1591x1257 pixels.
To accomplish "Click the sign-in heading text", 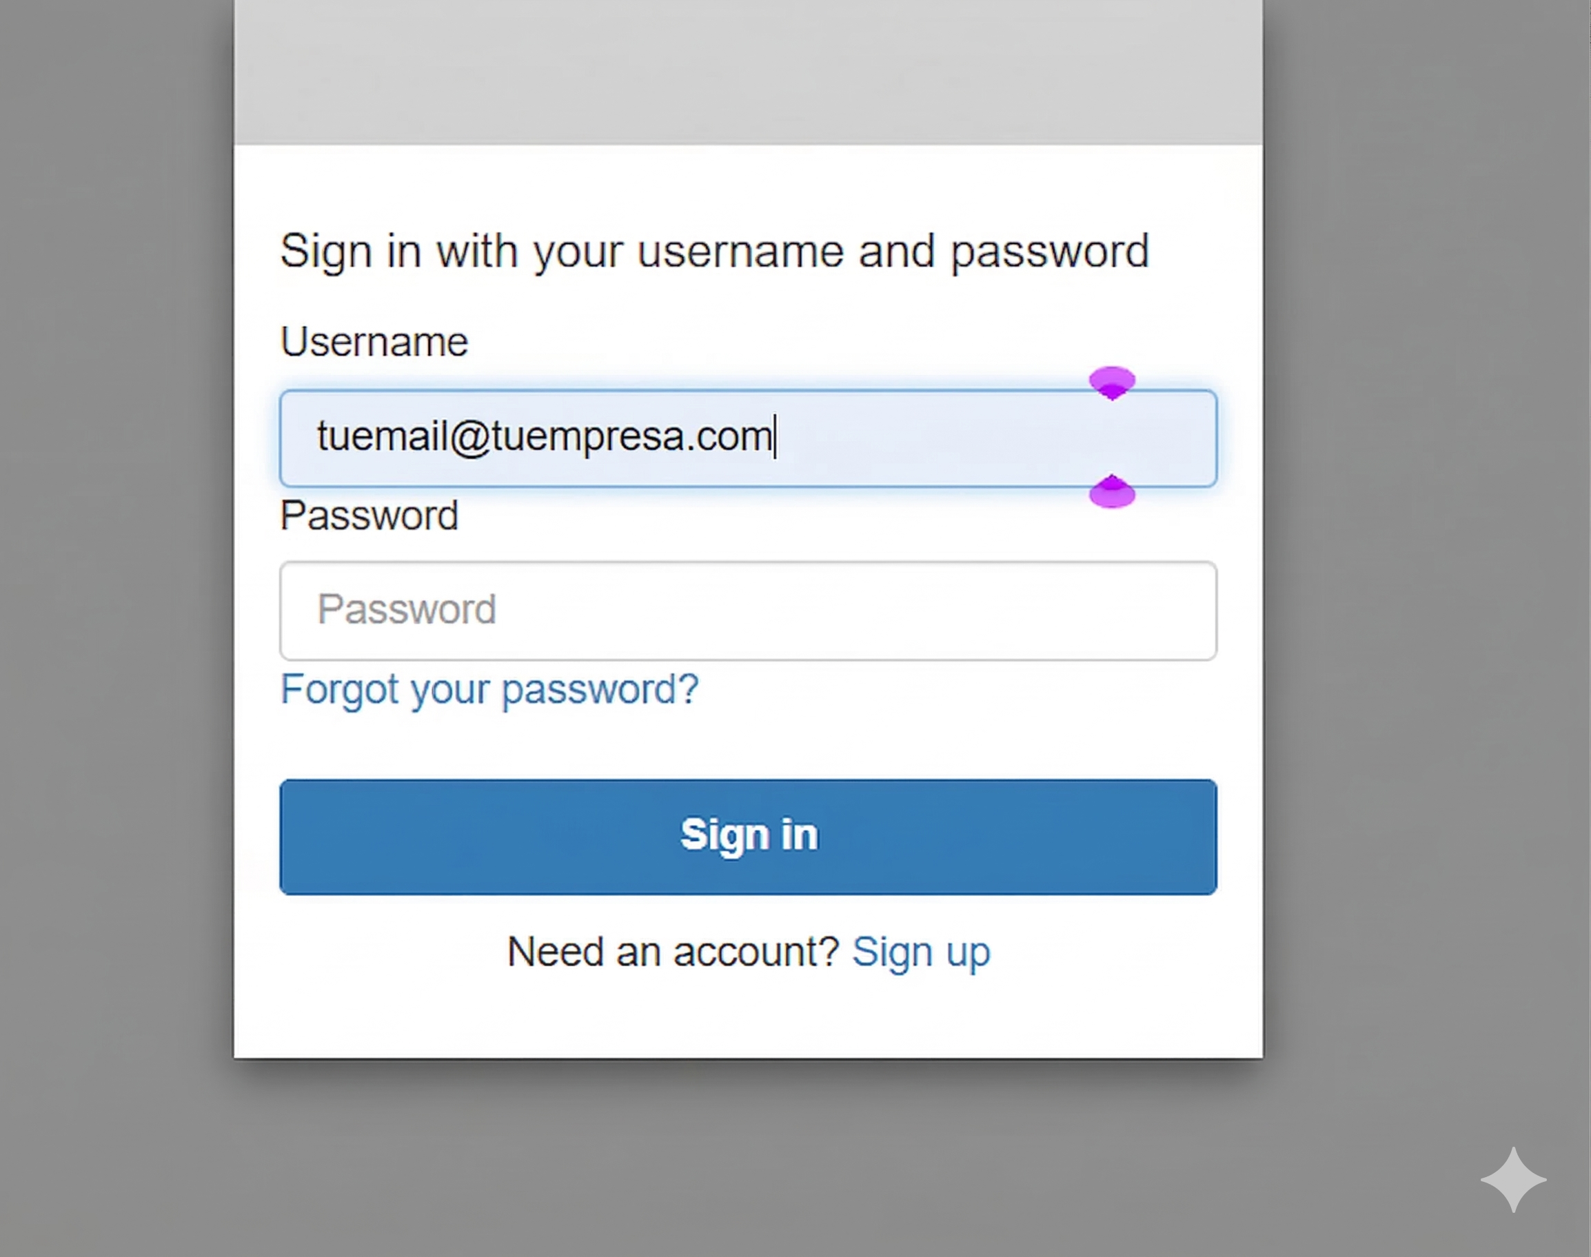I will pos(713,251).
